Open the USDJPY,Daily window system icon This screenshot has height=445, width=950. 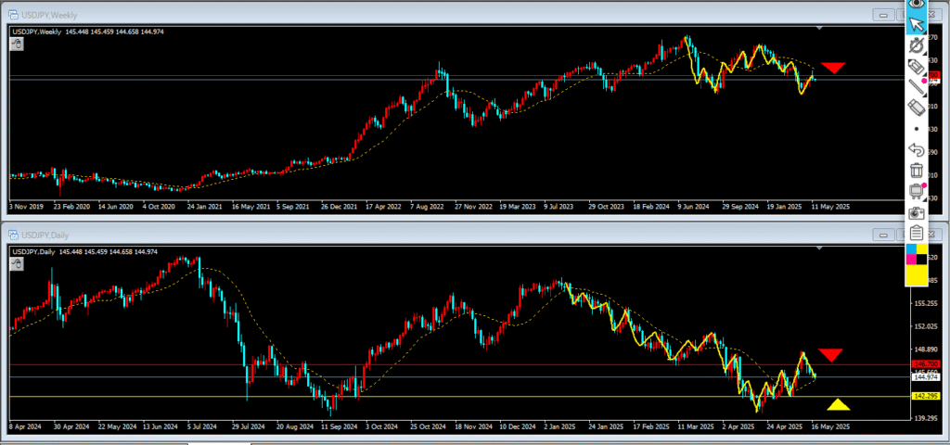tap(13, 235)
